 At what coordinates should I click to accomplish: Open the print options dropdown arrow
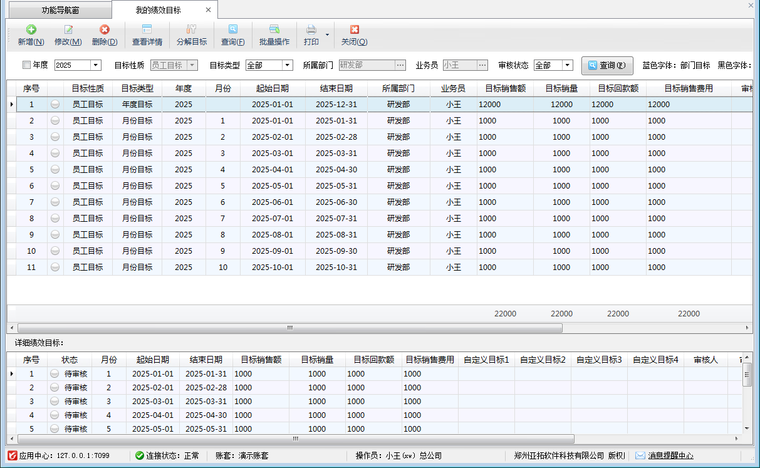(x=327, y=35)
